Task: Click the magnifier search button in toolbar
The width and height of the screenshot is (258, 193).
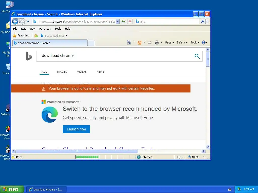Action: [x=203, y=21]
